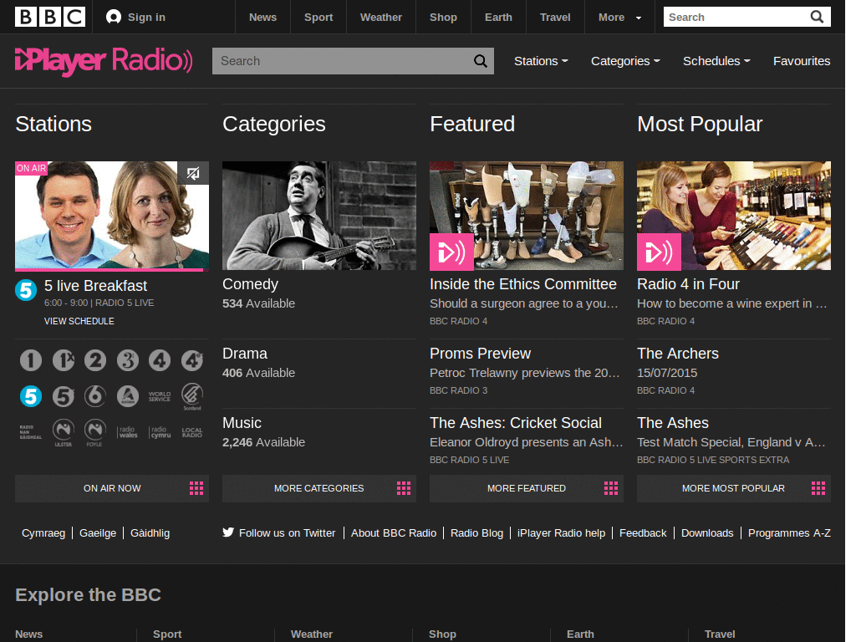Expand the Schedules dropdown
The height and width of the screenshot is (642, 856).
tap(716, 61)
